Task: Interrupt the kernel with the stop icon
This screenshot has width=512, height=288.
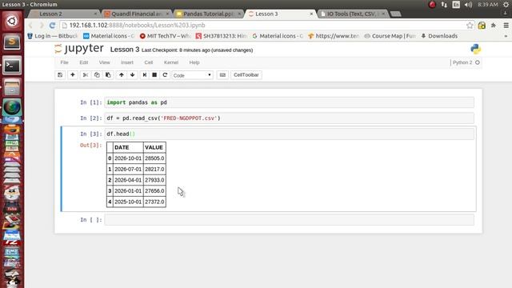Action: tap(154, 74)
